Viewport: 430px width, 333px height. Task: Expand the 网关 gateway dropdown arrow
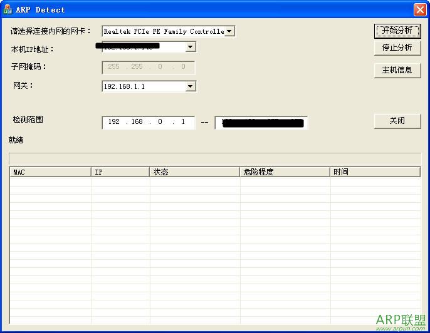(x=191, y=86)
